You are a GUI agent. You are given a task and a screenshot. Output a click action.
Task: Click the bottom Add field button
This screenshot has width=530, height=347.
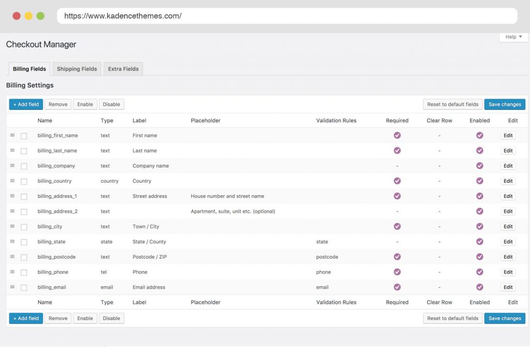pos(26,318)
